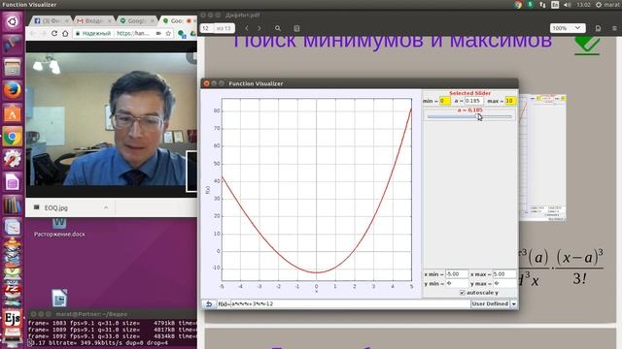Open sound volume indicator
622x349 pixels.
(x=568, y=5)
